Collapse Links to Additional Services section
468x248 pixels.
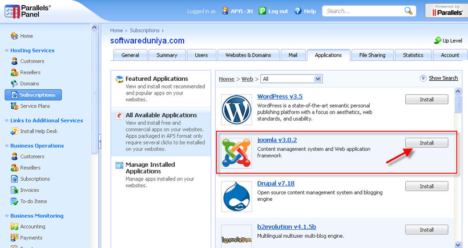pos(7,121)
